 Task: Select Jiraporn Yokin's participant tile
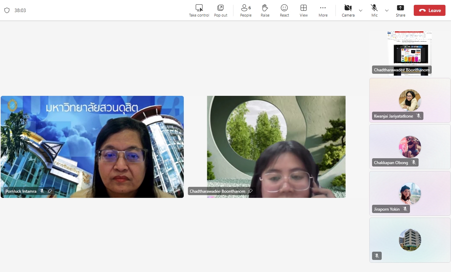[x=410, y=193]
